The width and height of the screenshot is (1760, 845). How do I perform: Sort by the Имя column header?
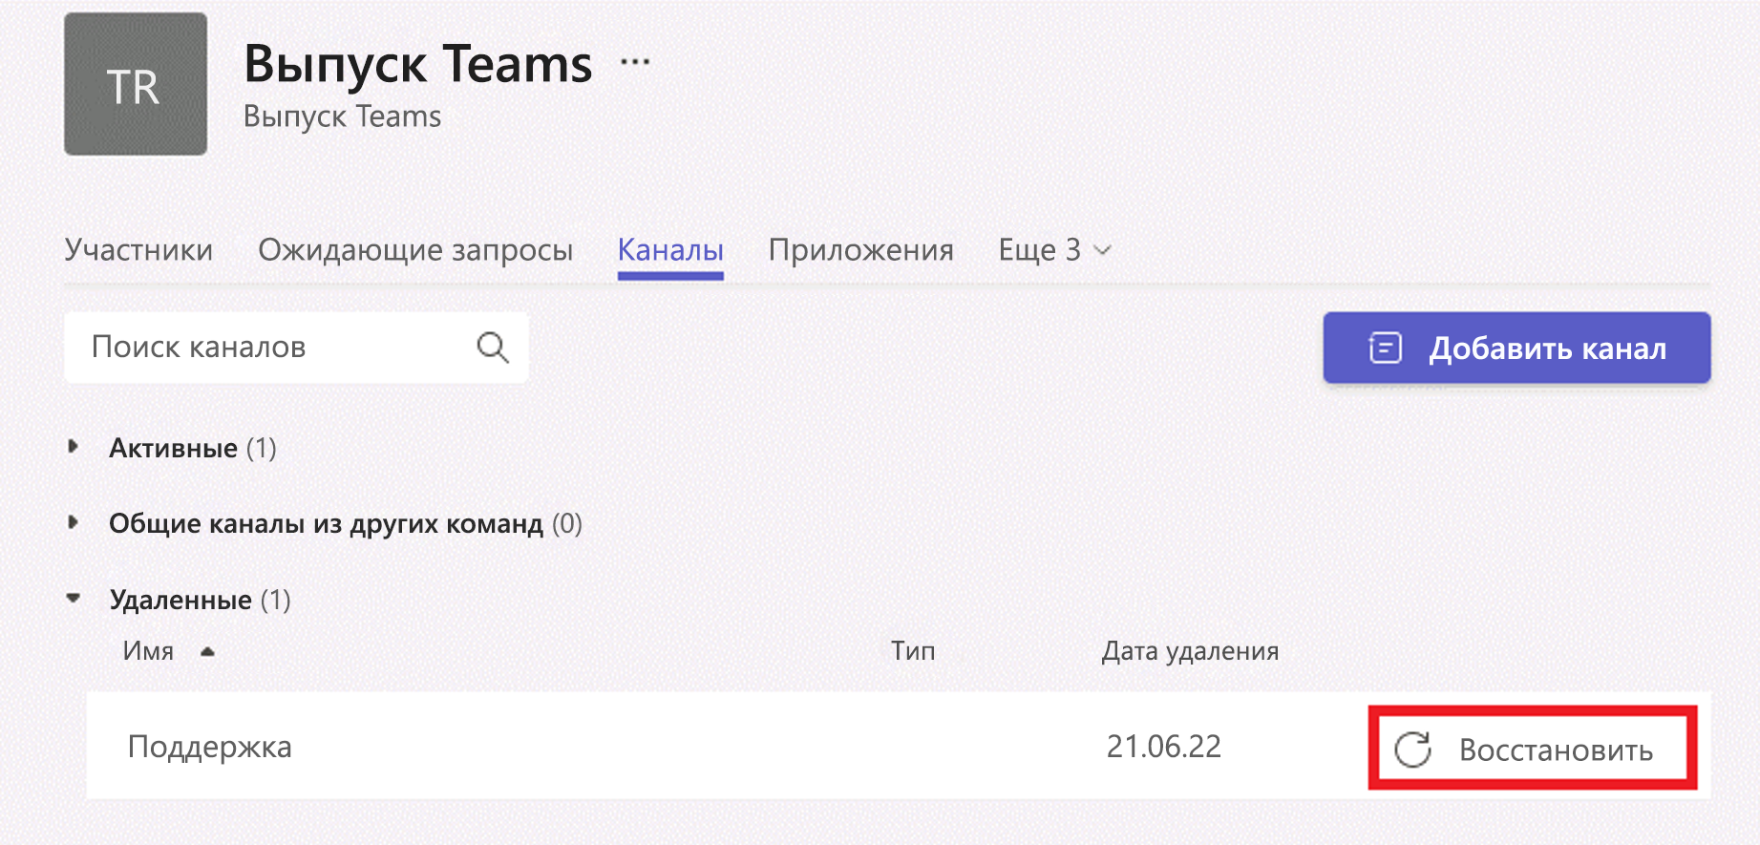tap(149, 651)
